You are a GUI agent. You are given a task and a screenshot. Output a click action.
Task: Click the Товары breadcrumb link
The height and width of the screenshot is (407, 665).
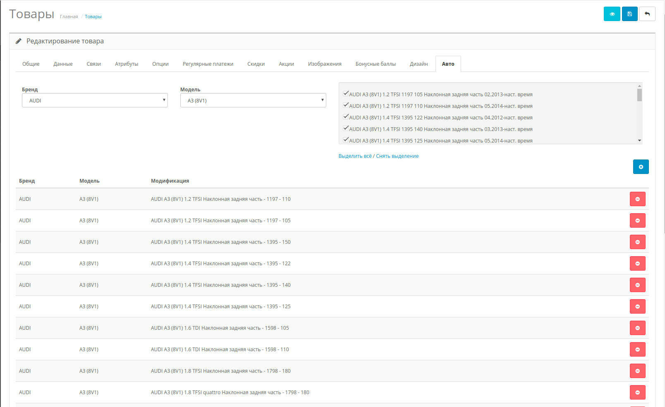point(93,17)
